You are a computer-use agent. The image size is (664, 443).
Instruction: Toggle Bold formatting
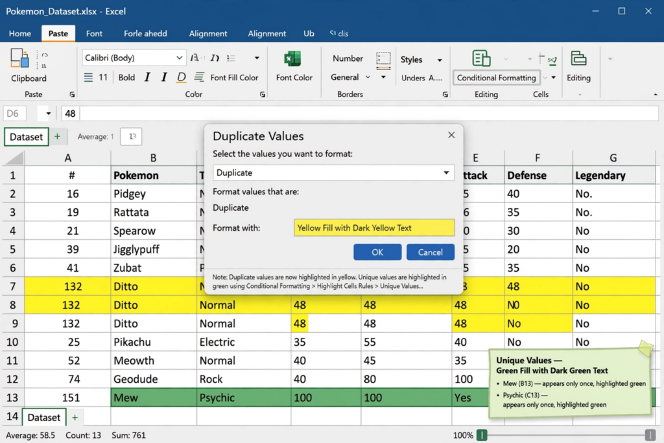coord(126,77)
